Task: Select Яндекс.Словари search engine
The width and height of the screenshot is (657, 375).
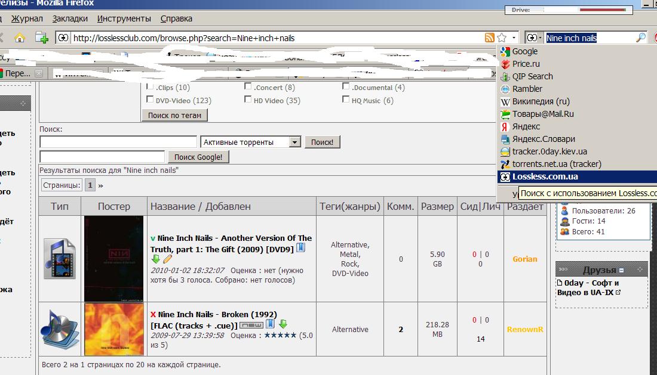Action: click(577, 140)
